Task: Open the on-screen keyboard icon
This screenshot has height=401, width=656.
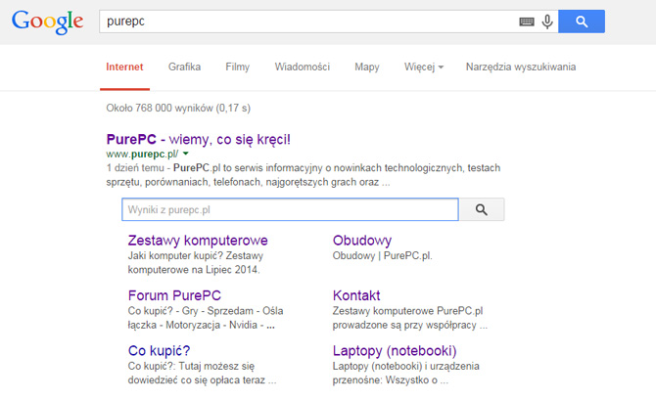Action: tap(527, 22)
